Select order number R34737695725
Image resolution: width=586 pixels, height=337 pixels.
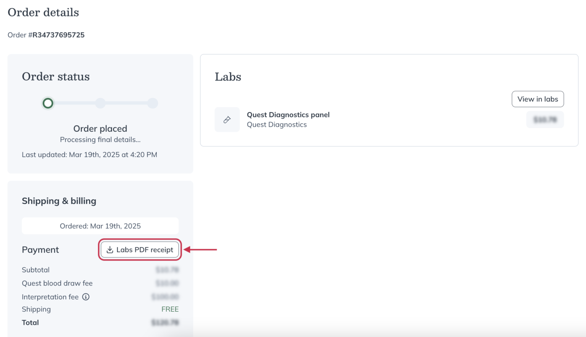(x=57, y=35)
